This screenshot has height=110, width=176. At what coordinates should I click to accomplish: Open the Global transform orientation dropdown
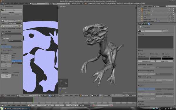point(107,96)
